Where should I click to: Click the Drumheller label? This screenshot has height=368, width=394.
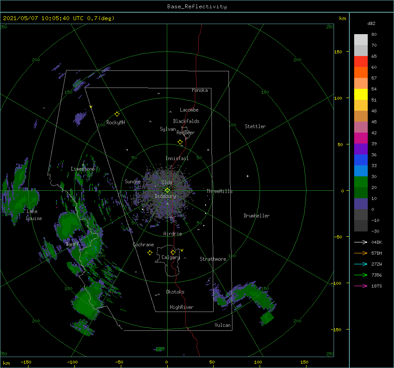coord(257,216)
